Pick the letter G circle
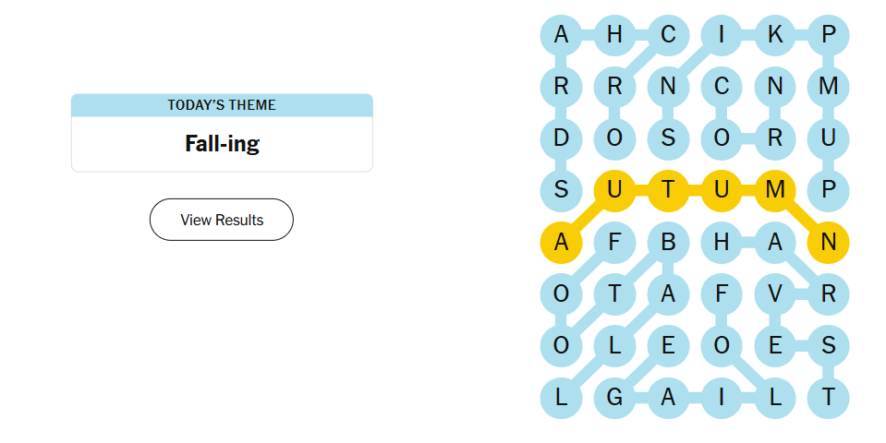The height and width of the screenshot is (443, 886). 614,399
